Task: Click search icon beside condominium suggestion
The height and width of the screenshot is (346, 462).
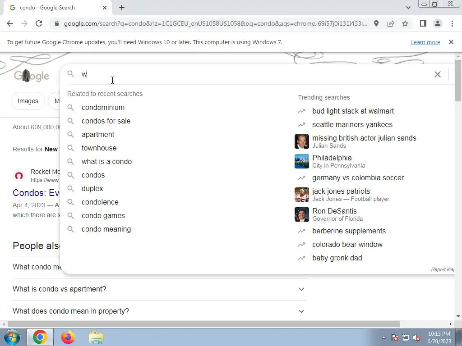Action: coord(70,107)
